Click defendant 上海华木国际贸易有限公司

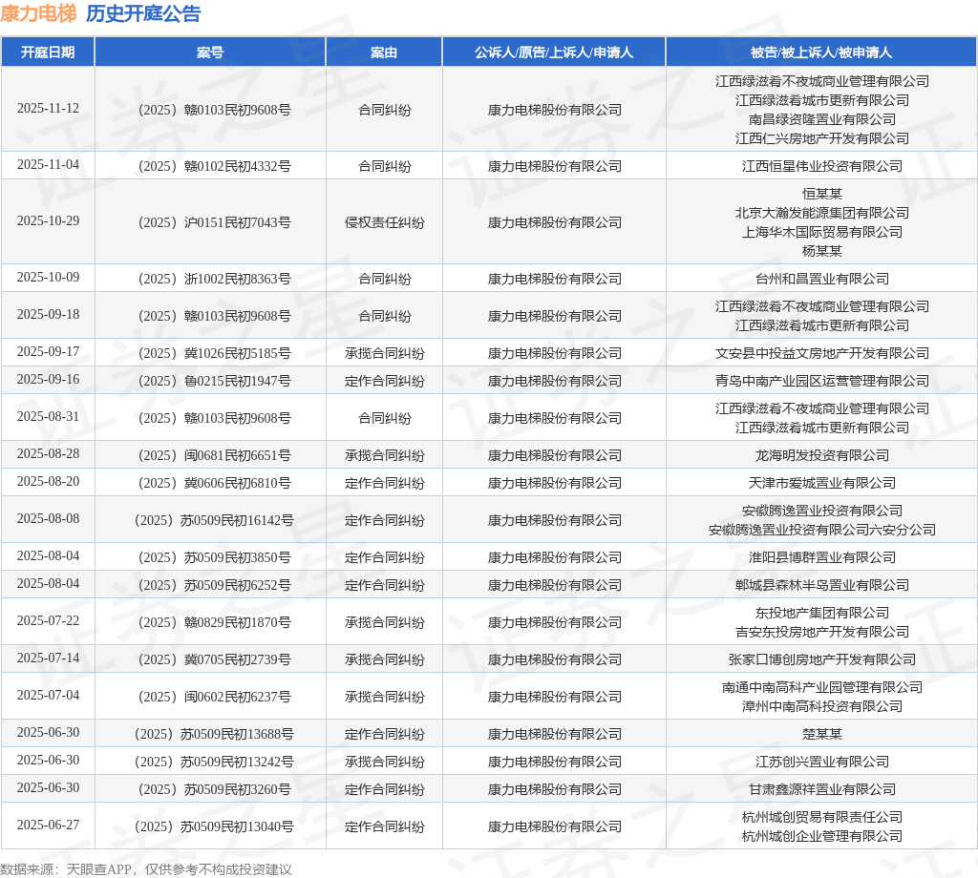[821, 232]
